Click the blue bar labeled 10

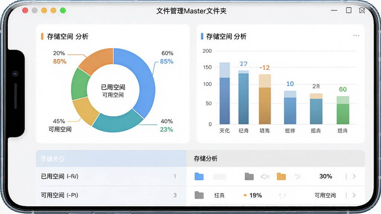pyautogui.click(x=290, y=107)
